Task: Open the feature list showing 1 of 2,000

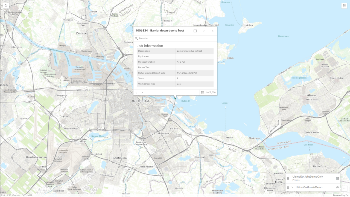Action: 208,92
